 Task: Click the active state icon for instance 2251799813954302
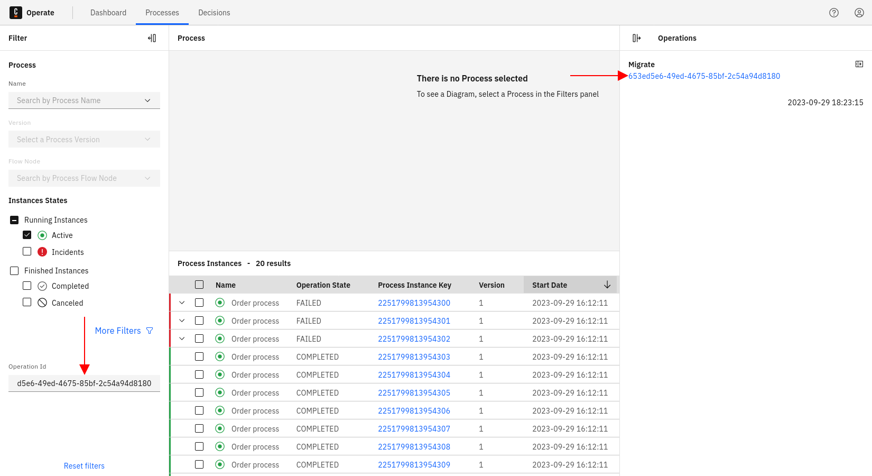pyautogui.click(x=220, y=338)
